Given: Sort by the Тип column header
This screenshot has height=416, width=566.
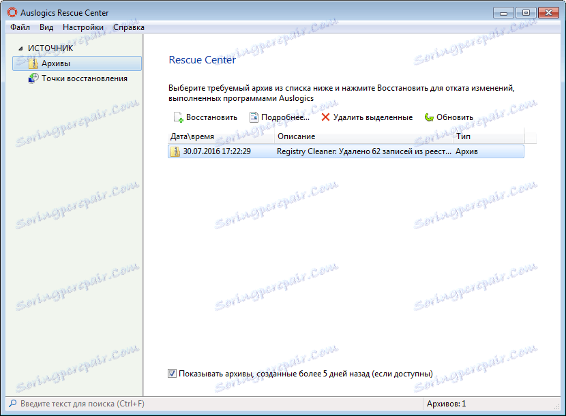Looking at the screenshot, I should point(488,136).
